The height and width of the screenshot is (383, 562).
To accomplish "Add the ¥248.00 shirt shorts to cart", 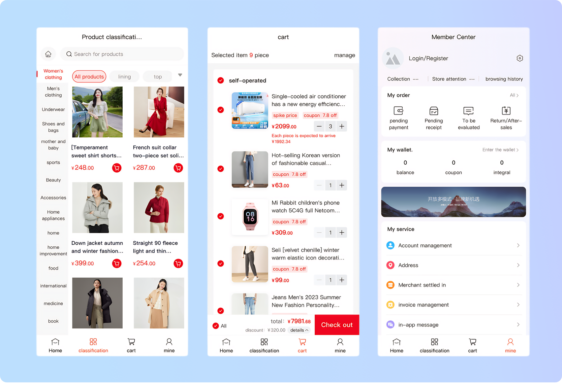I will pos(117,168).
